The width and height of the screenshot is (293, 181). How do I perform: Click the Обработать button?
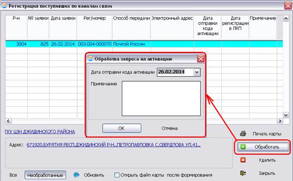click(263, 147)
